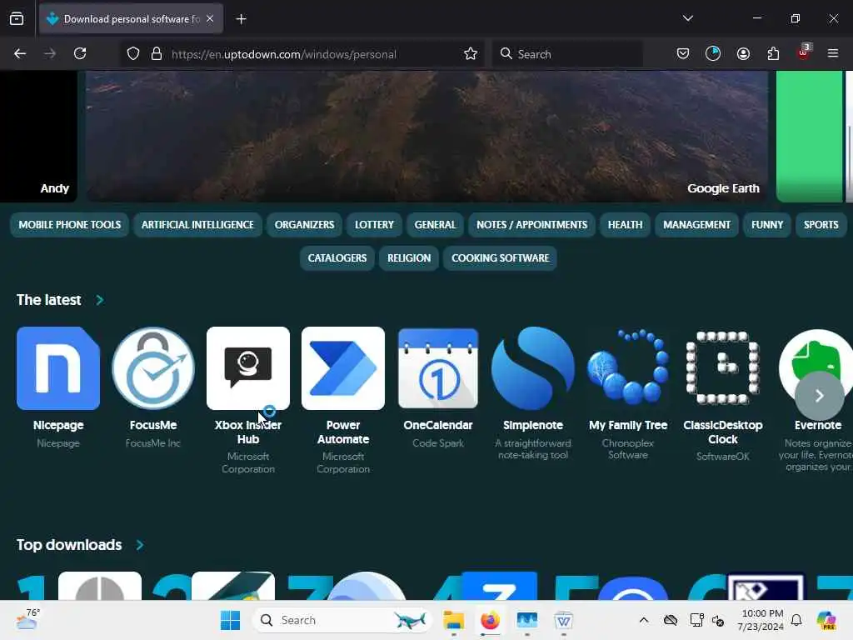Choose the FUNNY category tag
The height and width of the screenshot is (640, 853).
pyautogui.click(x=767, y=225)
